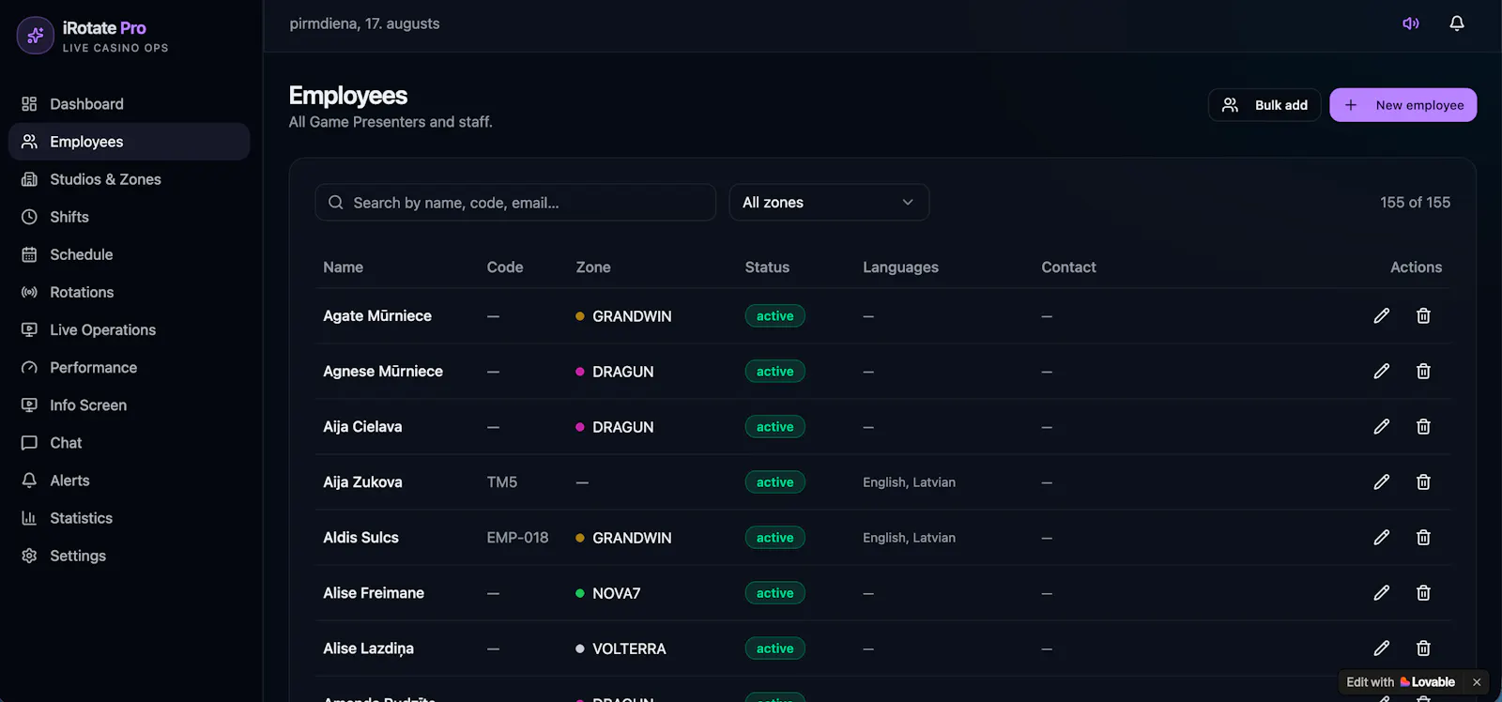Click the TM5 code cell
Viewport: 1502px width, 702px height.
point(502,482)
